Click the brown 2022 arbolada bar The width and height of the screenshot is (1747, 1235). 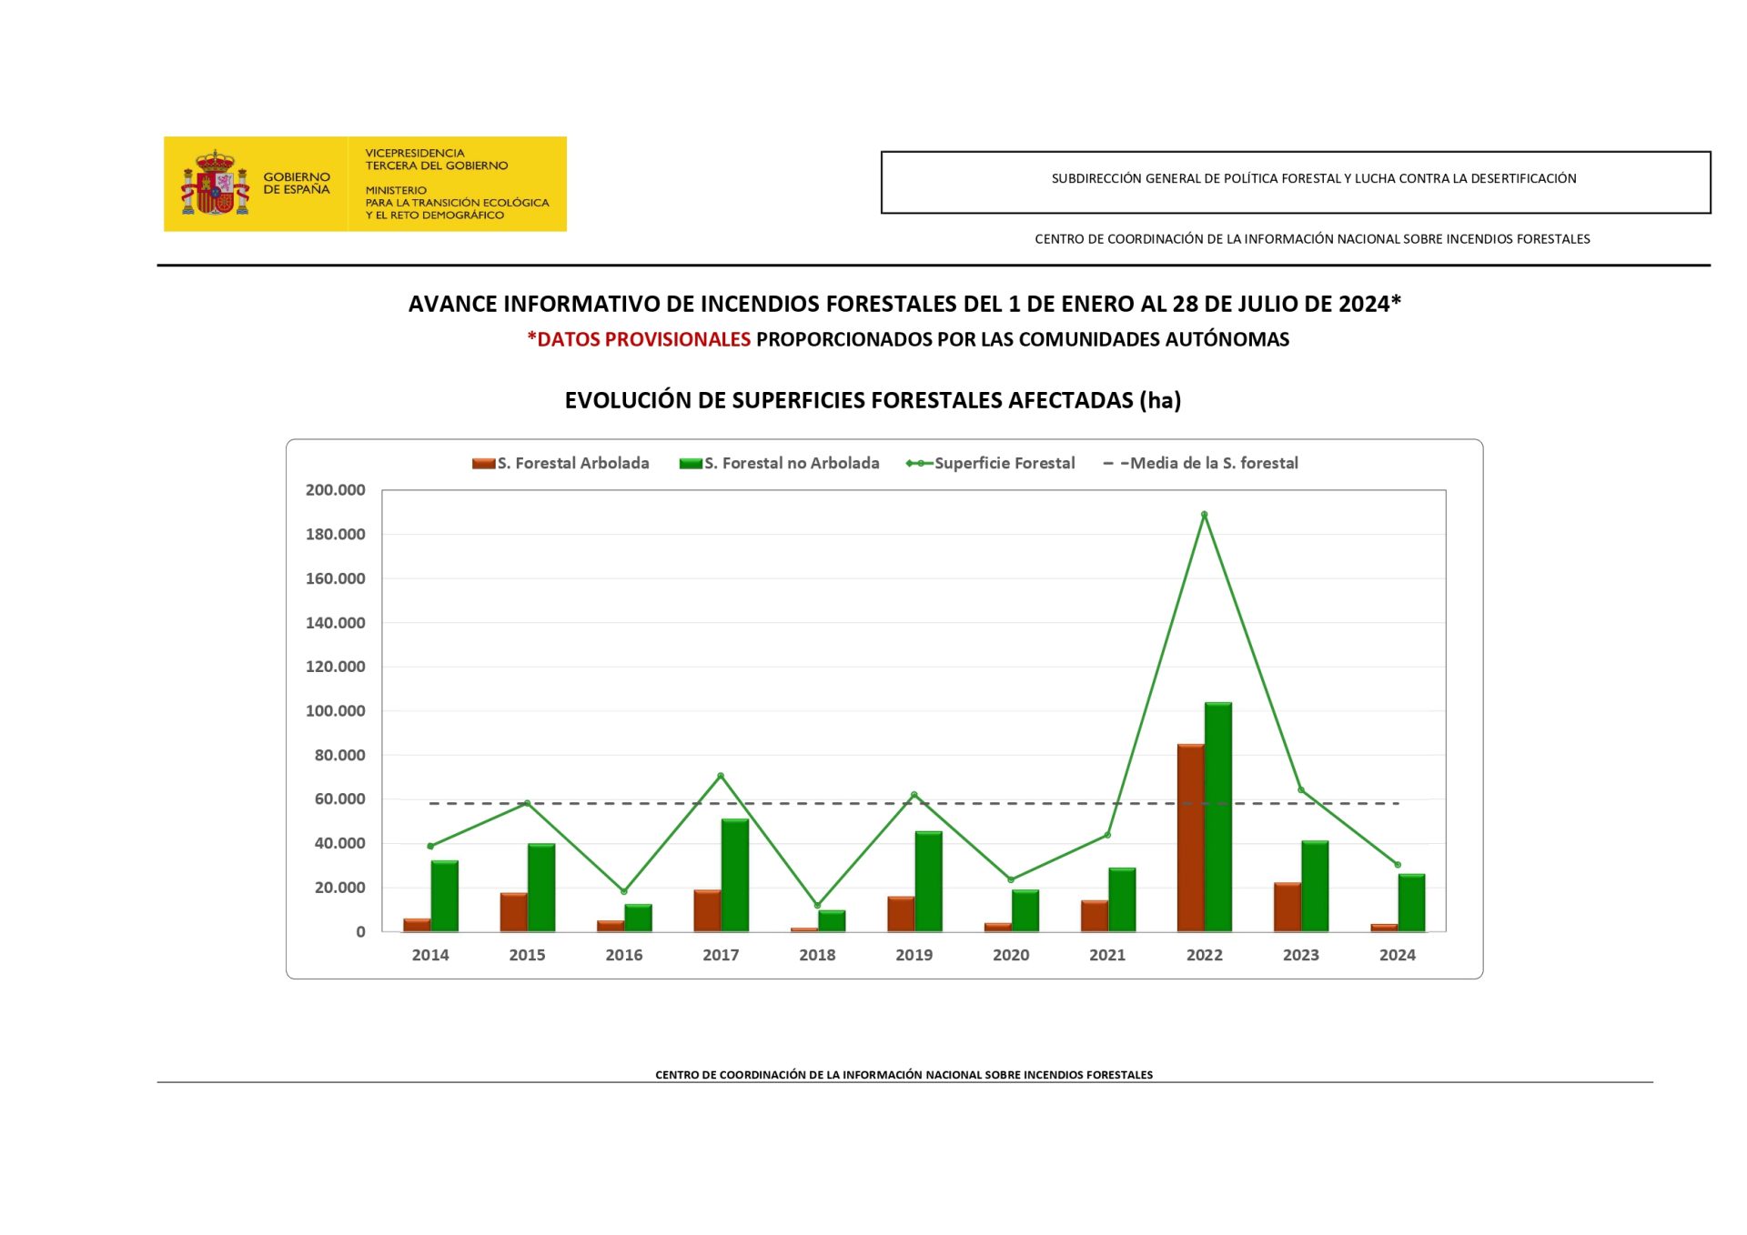pyautogui.click(x=1190, y=838)
